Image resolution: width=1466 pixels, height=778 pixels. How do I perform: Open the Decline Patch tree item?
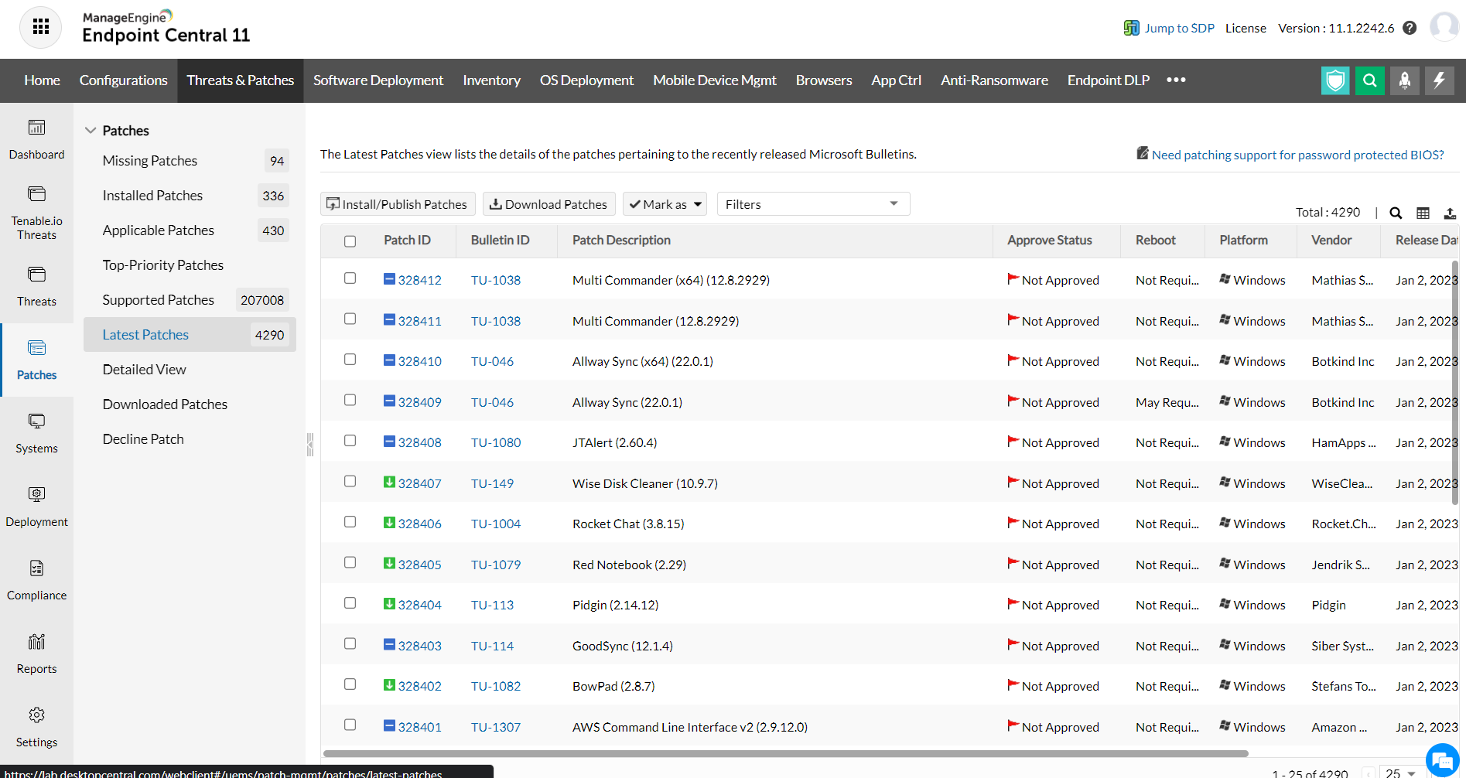pos(143,439)
